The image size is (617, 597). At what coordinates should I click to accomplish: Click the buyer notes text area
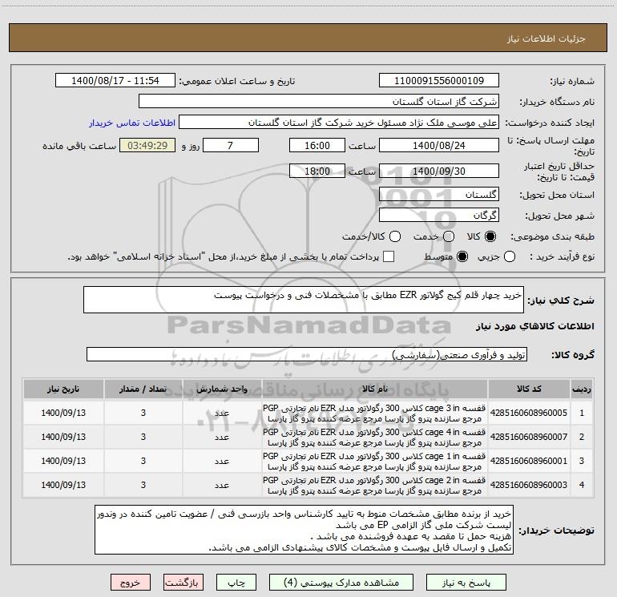pos(304,530)
